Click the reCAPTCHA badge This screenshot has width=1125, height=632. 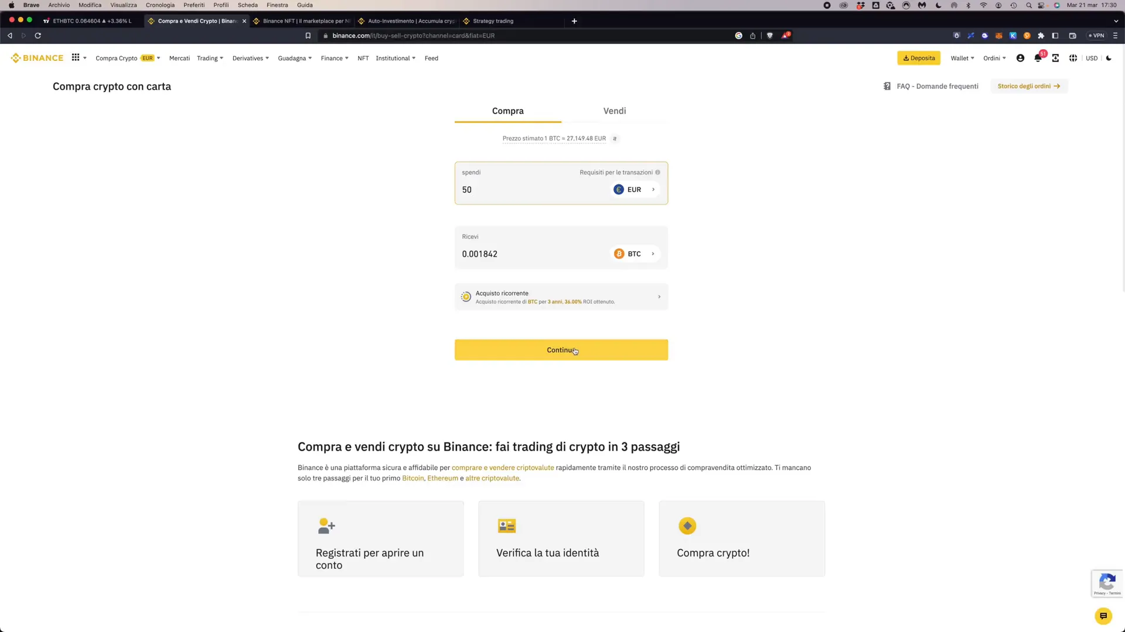pos(1107,583)
